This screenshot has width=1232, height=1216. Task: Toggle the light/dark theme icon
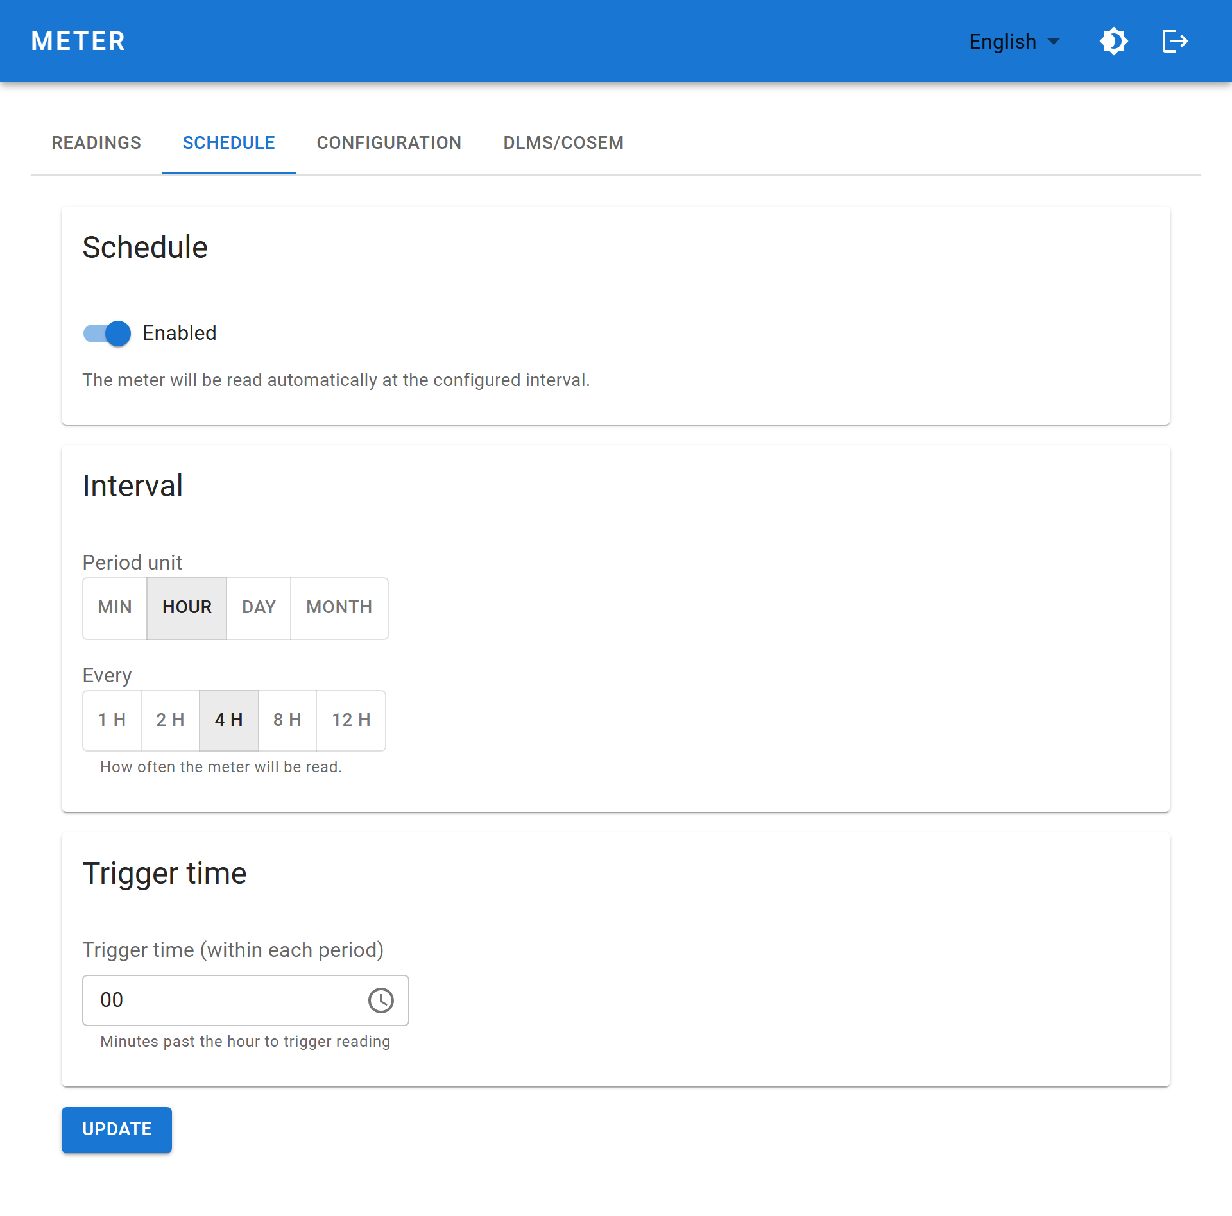click(1113, 41)
